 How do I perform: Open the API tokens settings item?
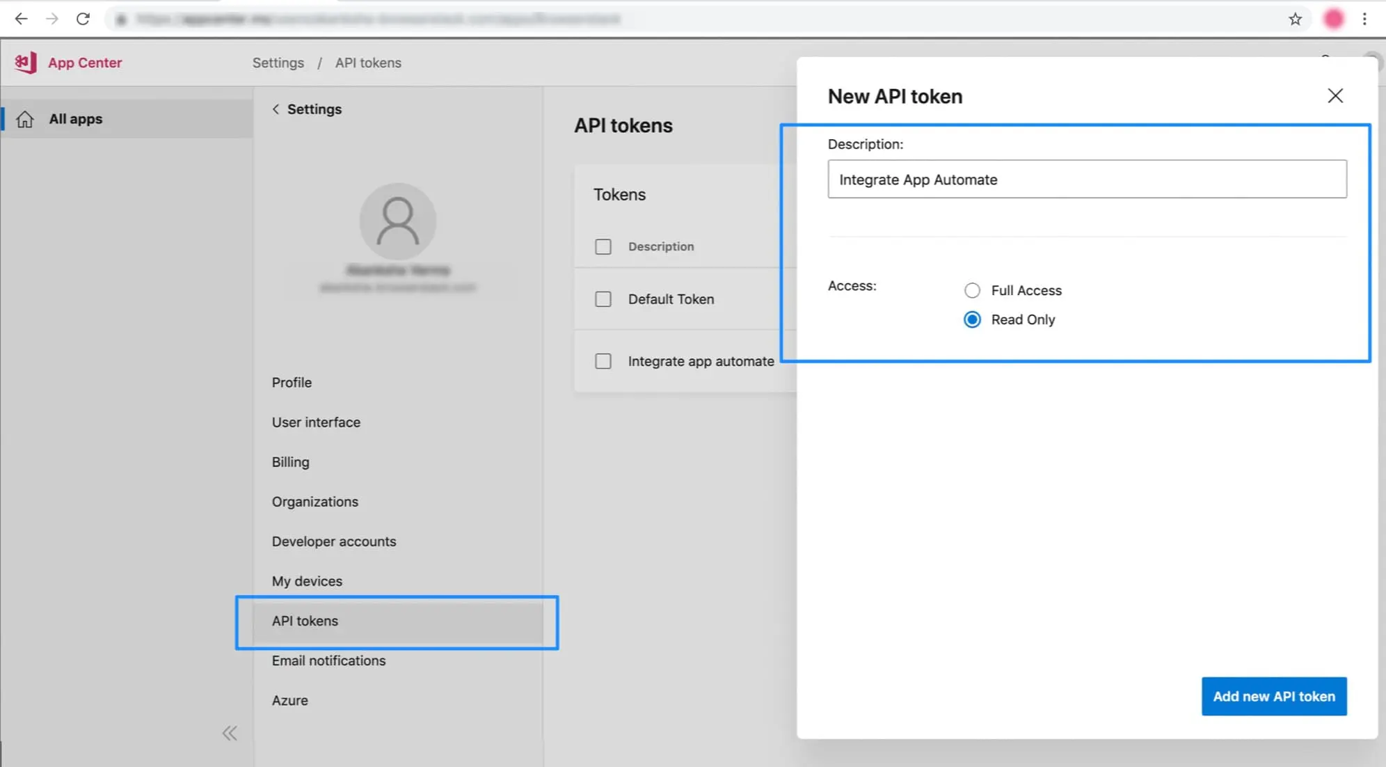[305, 621]
